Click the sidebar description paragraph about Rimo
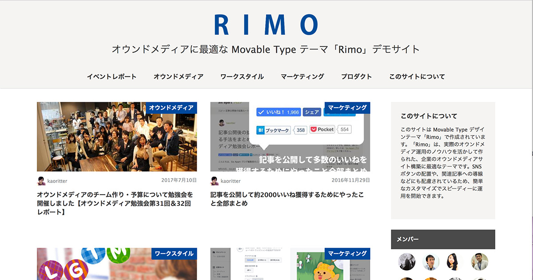This screenshot has width=533, height=280. click(443, 163)
